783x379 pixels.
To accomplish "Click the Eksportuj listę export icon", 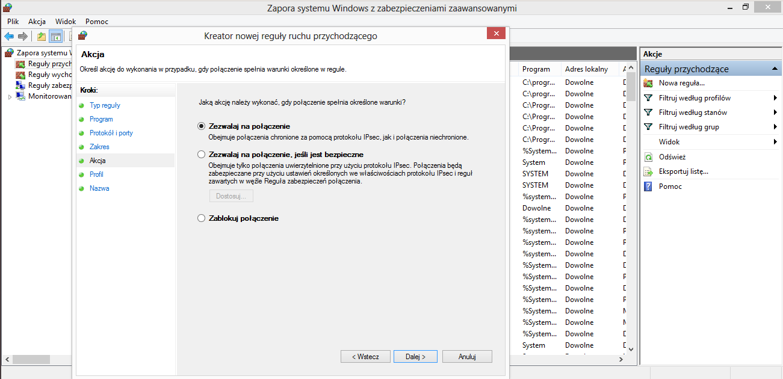I will coord(648,171).
